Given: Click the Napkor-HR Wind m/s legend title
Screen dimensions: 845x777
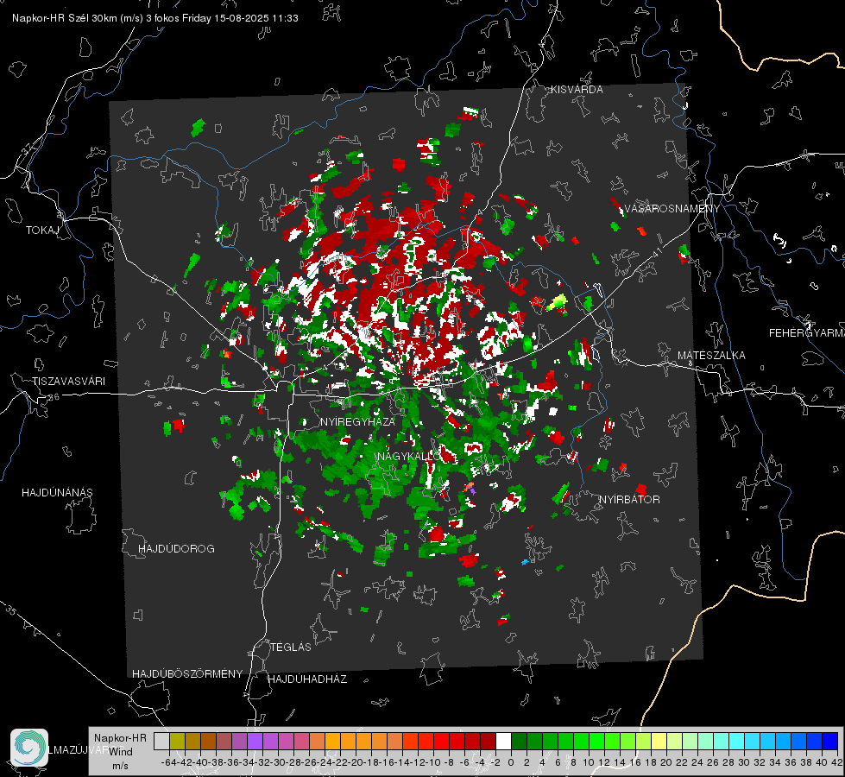Looking at the screenshot, I should point(120,752).
